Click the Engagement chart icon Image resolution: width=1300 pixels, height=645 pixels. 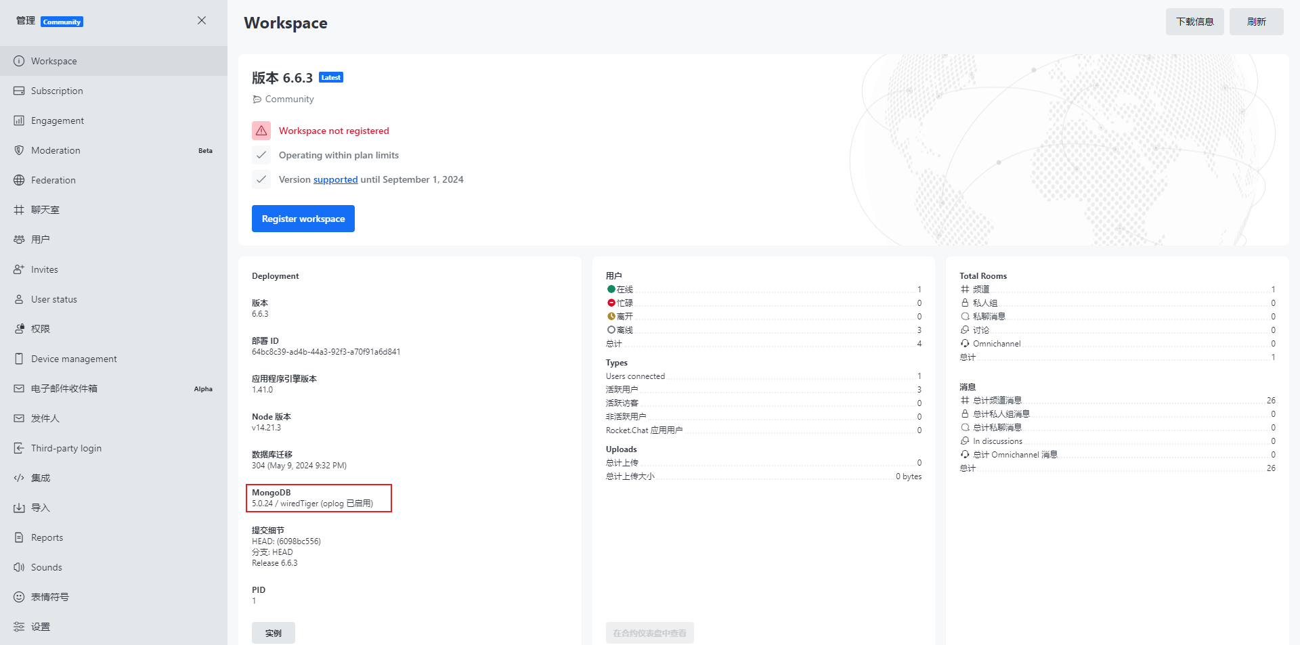tap(19, 120)
